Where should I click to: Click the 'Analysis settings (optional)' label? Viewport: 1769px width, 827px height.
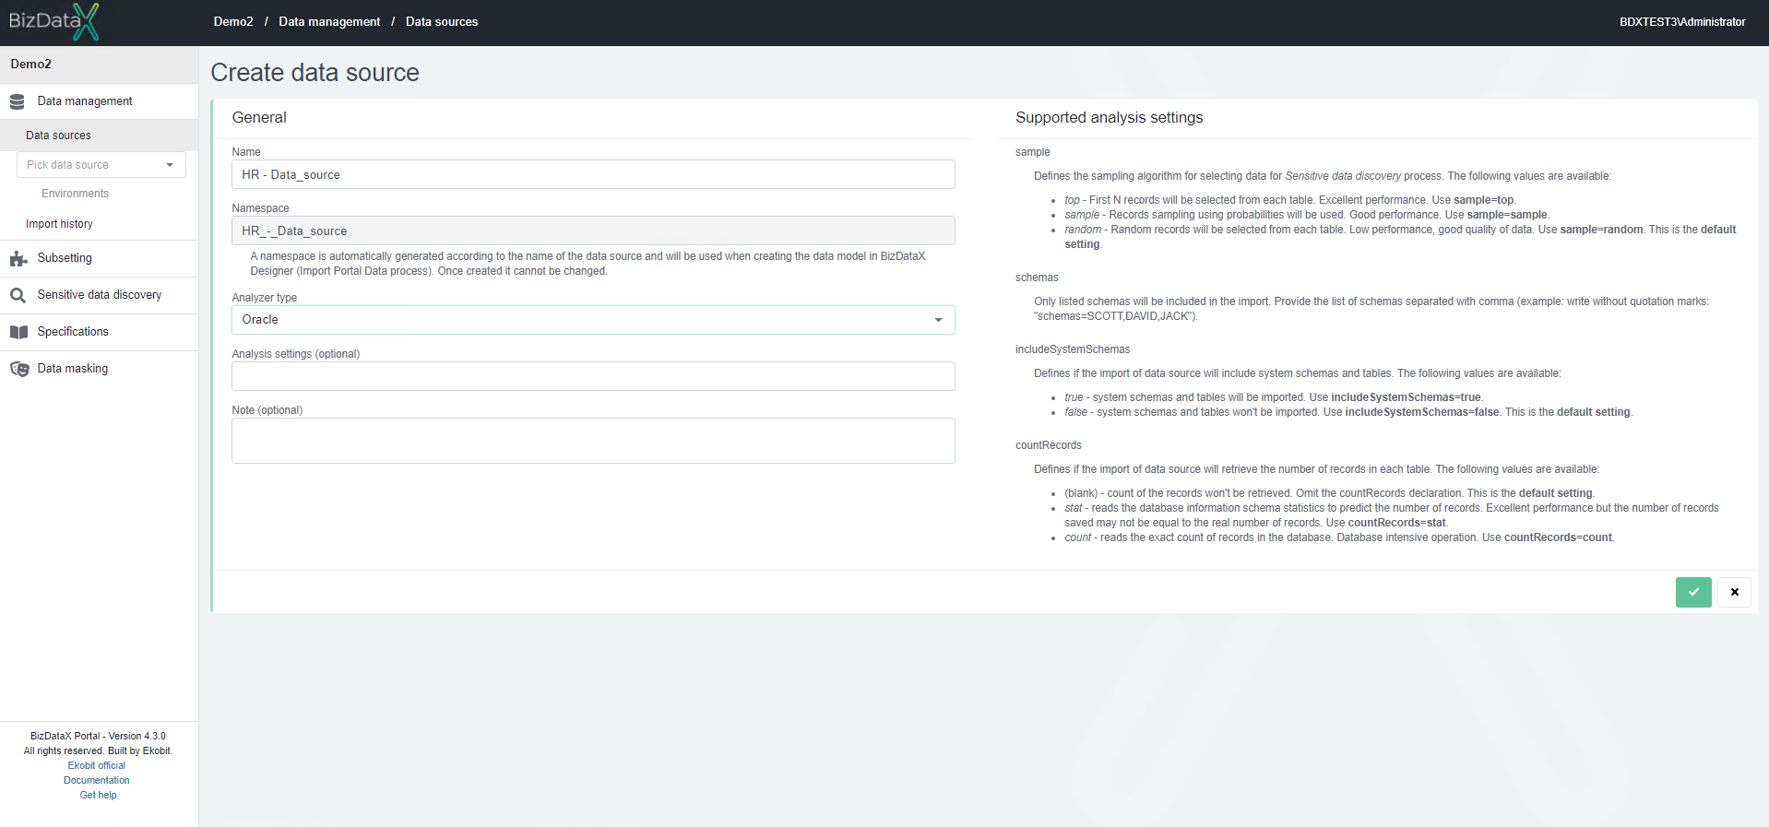295,354
